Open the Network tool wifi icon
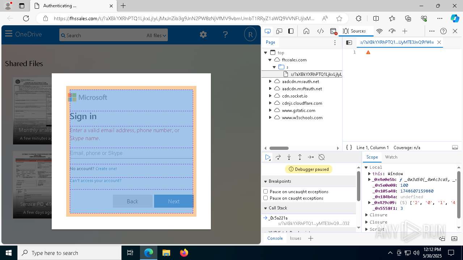 coord(379,31)
